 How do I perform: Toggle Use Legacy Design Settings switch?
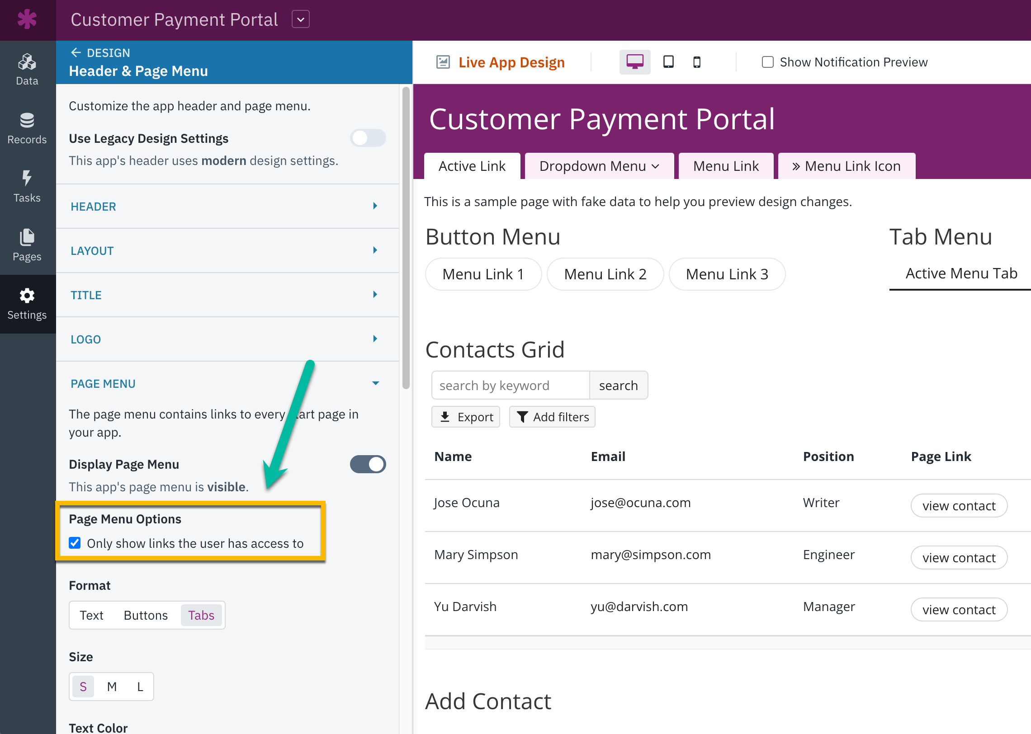point(368,138)
